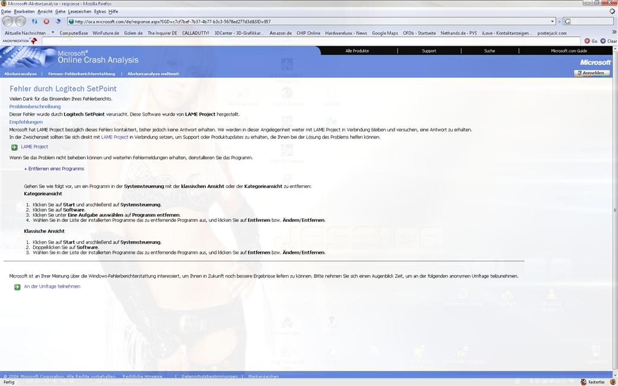The width and height of the screenshot is (618, 386).
Task: Click the green arrow icon beside Umfrage link
Action: click(17, 286)
